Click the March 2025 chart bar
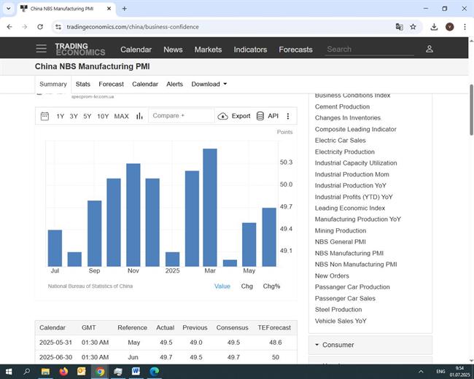474x379 pixels. pyautogui.click(x=210, y=208)
